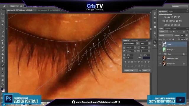Open the font size dropdown arrow

pyautogui.click(x=135, y=48)
